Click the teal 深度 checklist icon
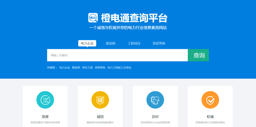Image resolution: width=256 pixels, height=127 pixels. click(45, 100)
